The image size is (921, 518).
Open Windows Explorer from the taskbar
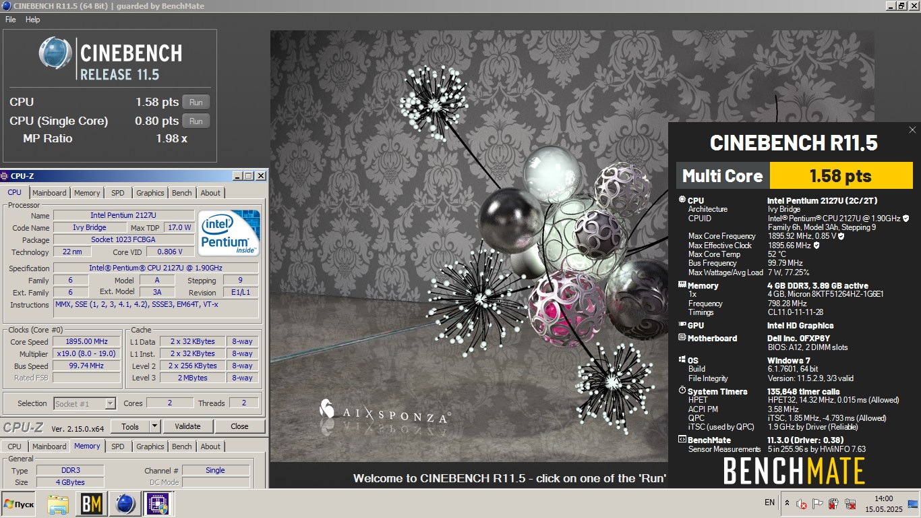point(58,504)
